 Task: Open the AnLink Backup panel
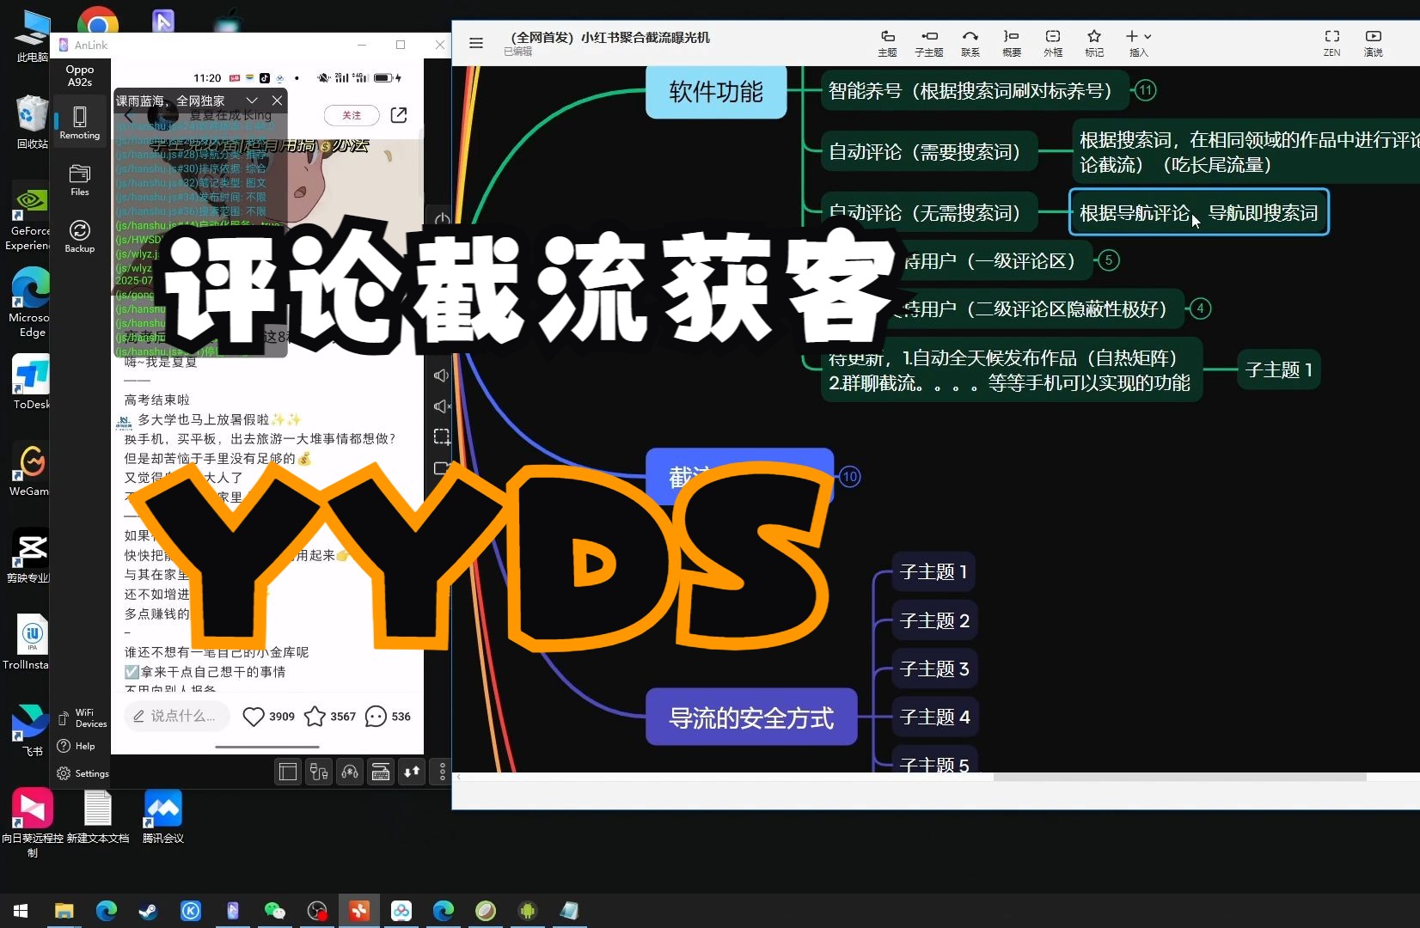tap(80, 236)
